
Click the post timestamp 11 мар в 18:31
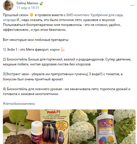pos(28,8)
